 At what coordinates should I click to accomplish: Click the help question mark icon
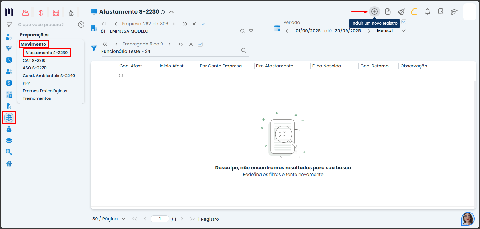pos(81,25)
